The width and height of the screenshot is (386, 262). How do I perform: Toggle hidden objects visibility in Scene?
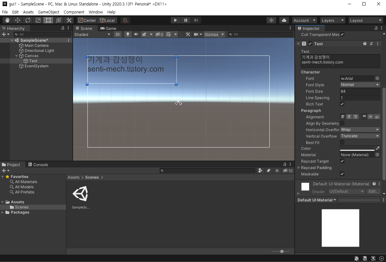click(159, 34)
